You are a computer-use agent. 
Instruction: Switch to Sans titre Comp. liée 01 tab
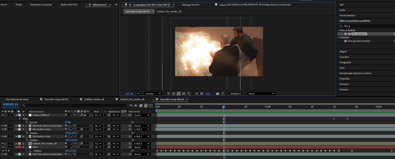[56, 99]
